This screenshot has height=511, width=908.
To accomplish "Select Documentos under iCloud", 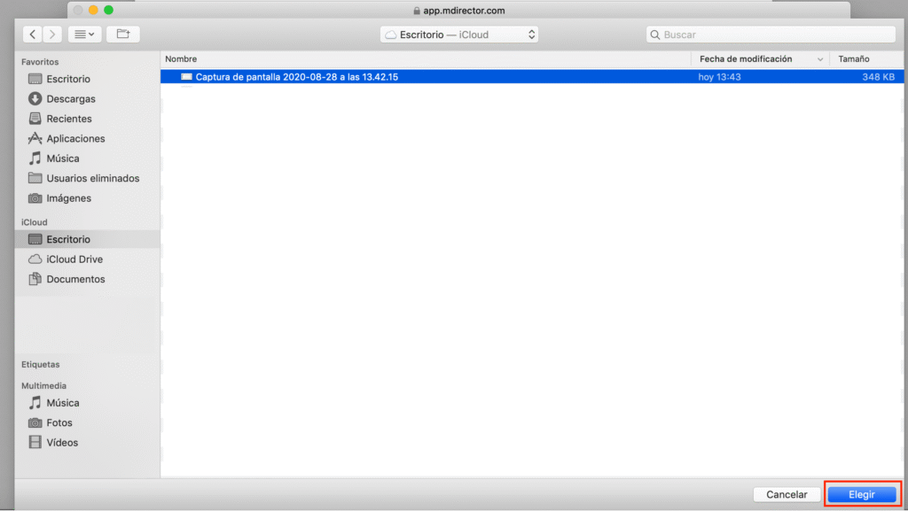I will (75, 279).
